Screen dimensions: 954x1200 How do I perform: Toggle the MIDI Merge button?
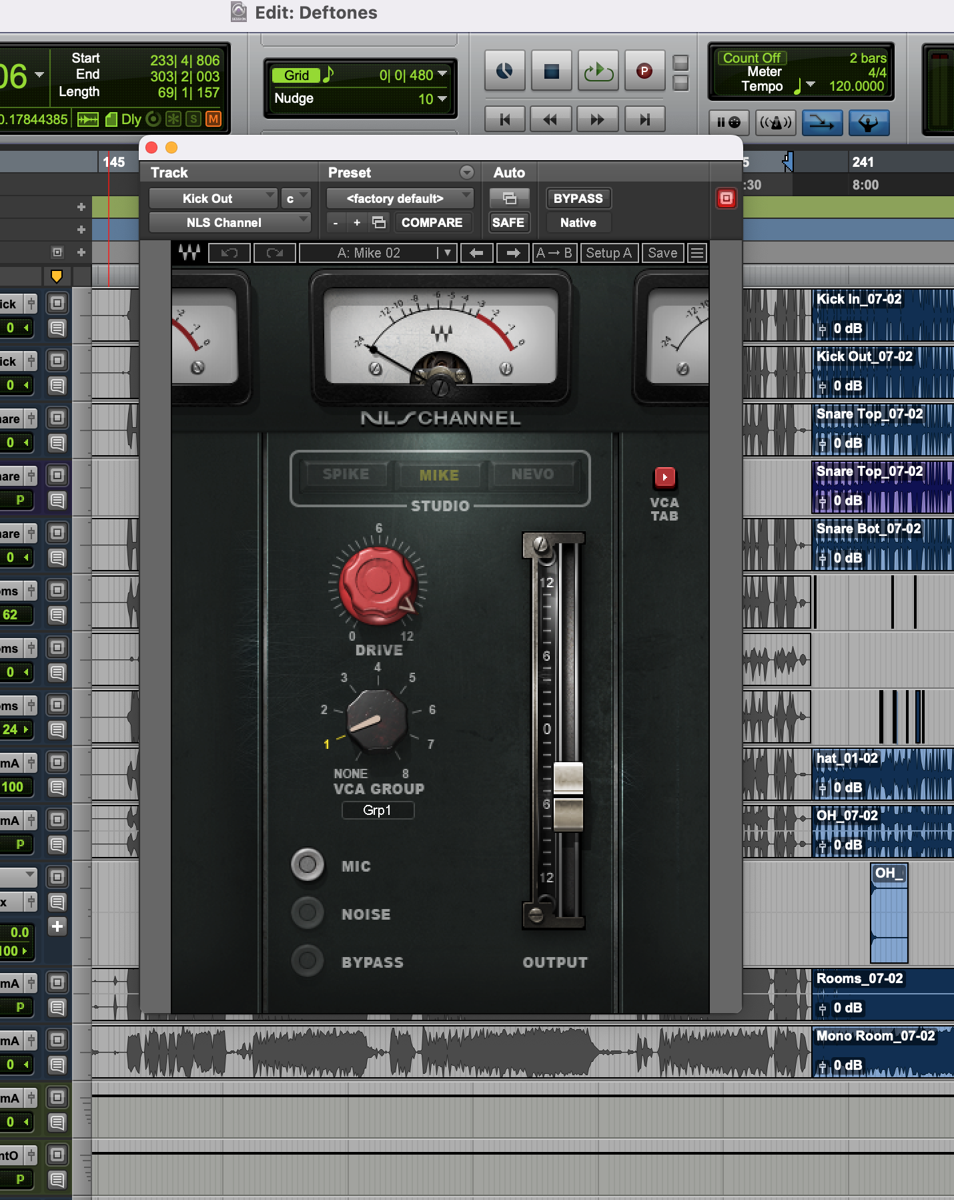pyautogui.click(x=822, y=122)
